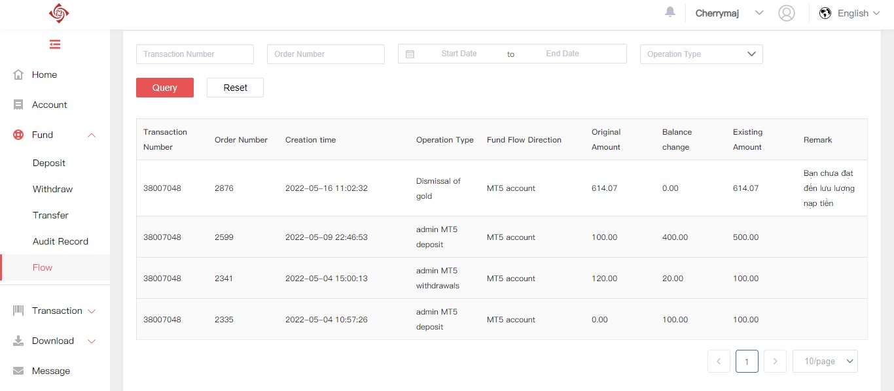Collapse sidebar with the red menu icon
Image resolution: width=894 pixels, height=391 pixels.
point(55,44)
